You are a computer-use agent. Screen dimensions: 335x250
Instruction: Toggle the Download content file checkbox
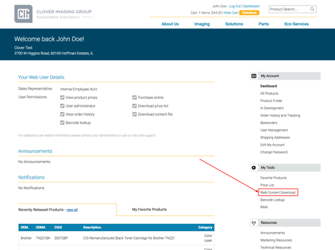pyautogui.click(x=134, y=115)
